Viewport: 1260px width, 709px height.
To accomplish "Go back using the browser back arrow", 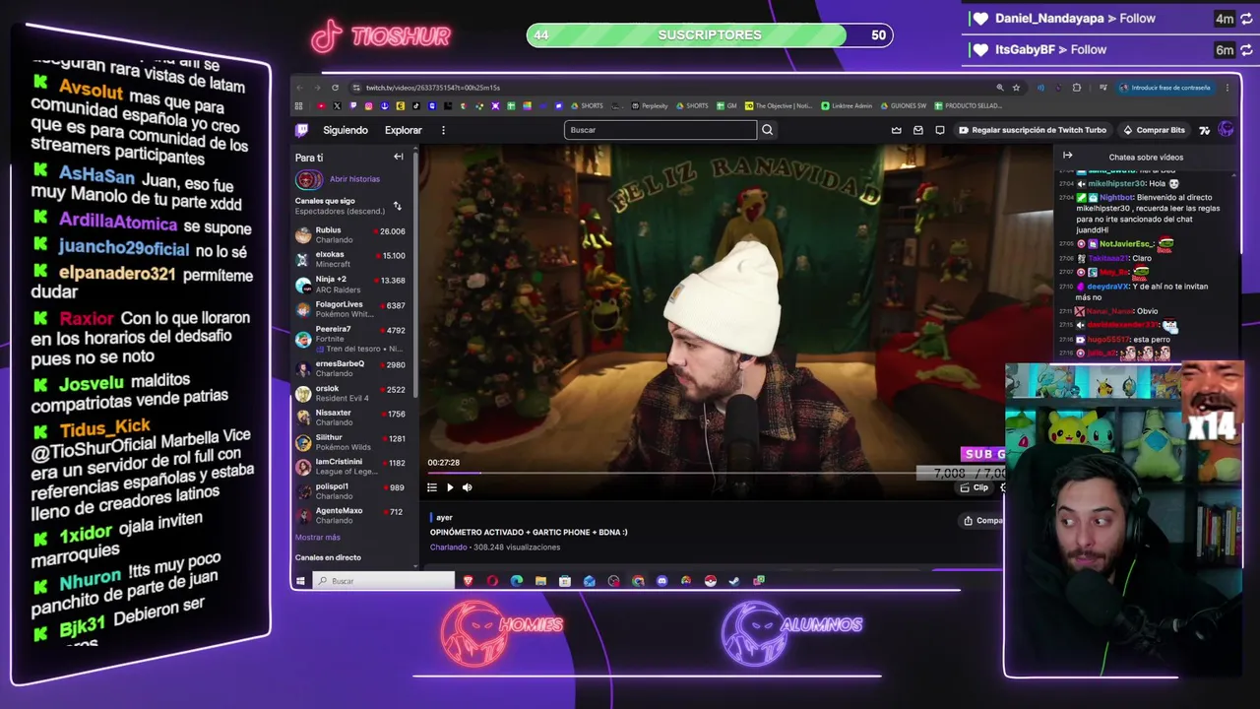I will pos(300,88).
